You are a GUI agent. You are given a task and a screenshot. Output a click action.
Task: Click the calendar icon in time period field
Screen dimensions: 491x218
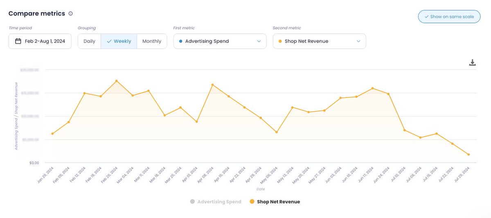18,41
